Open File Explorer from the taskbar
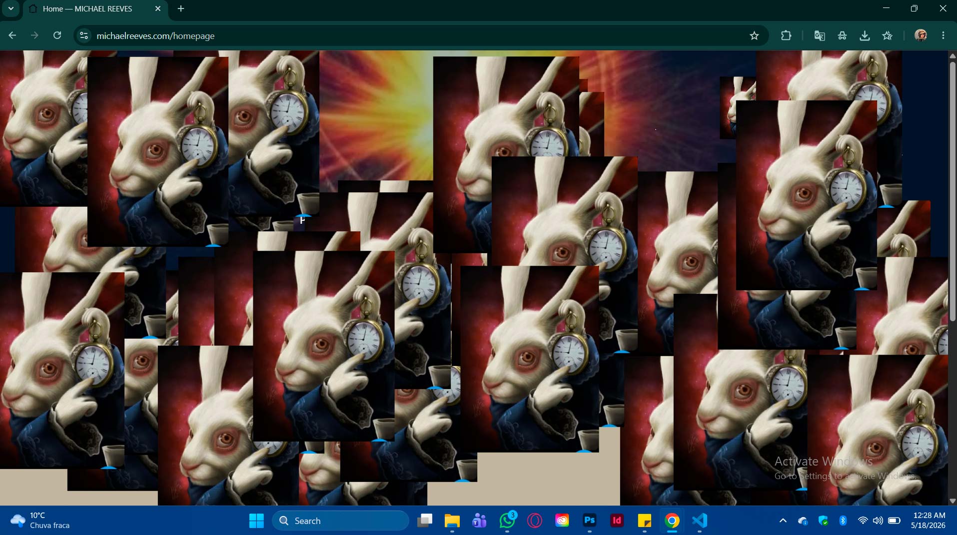Screen dimensions: 957x535 tap(452, 521)
